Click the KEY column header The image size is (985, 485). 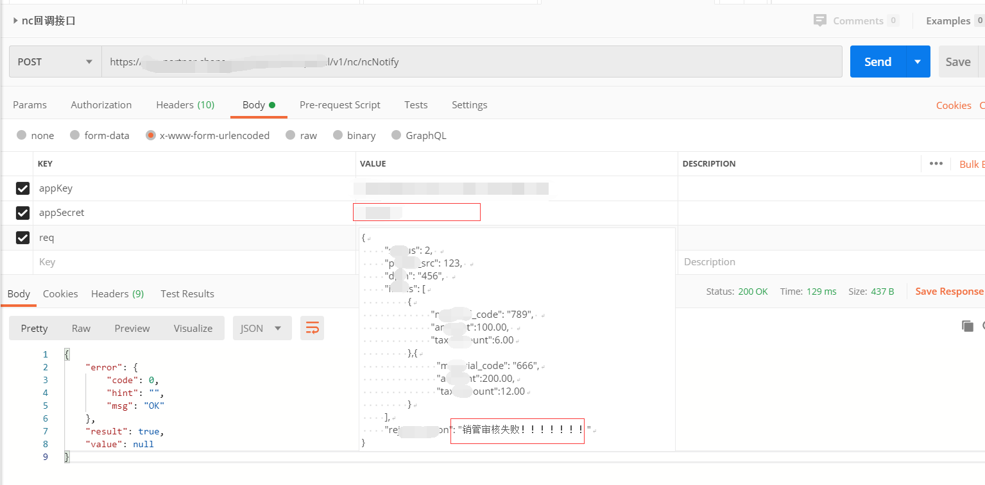tap(45, 163)
